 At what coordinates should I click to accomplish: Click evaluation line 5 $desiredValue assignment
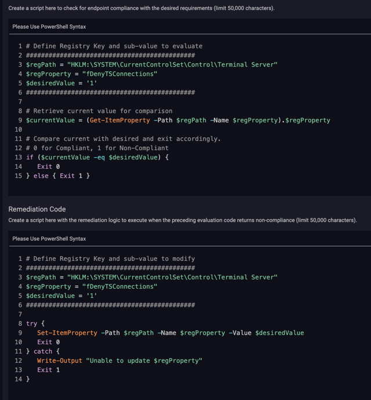click(61, 83)
